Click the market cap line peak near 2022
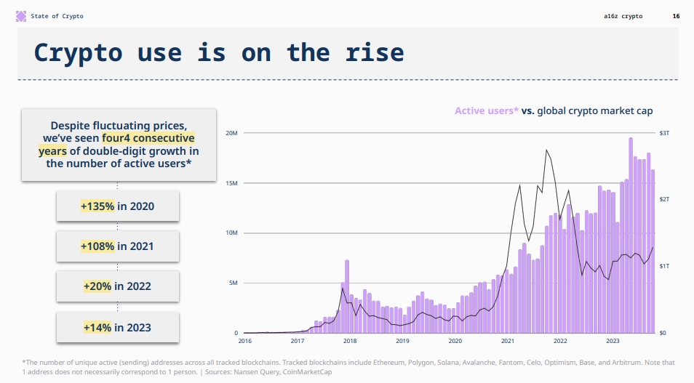The image size is (694, 383). [x=546, y=150]
